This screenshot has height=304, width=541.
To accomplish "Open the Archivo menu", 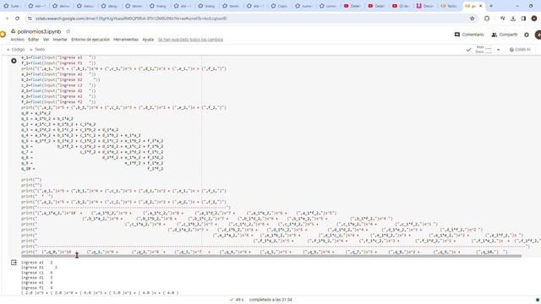I will tap(17, 40).
